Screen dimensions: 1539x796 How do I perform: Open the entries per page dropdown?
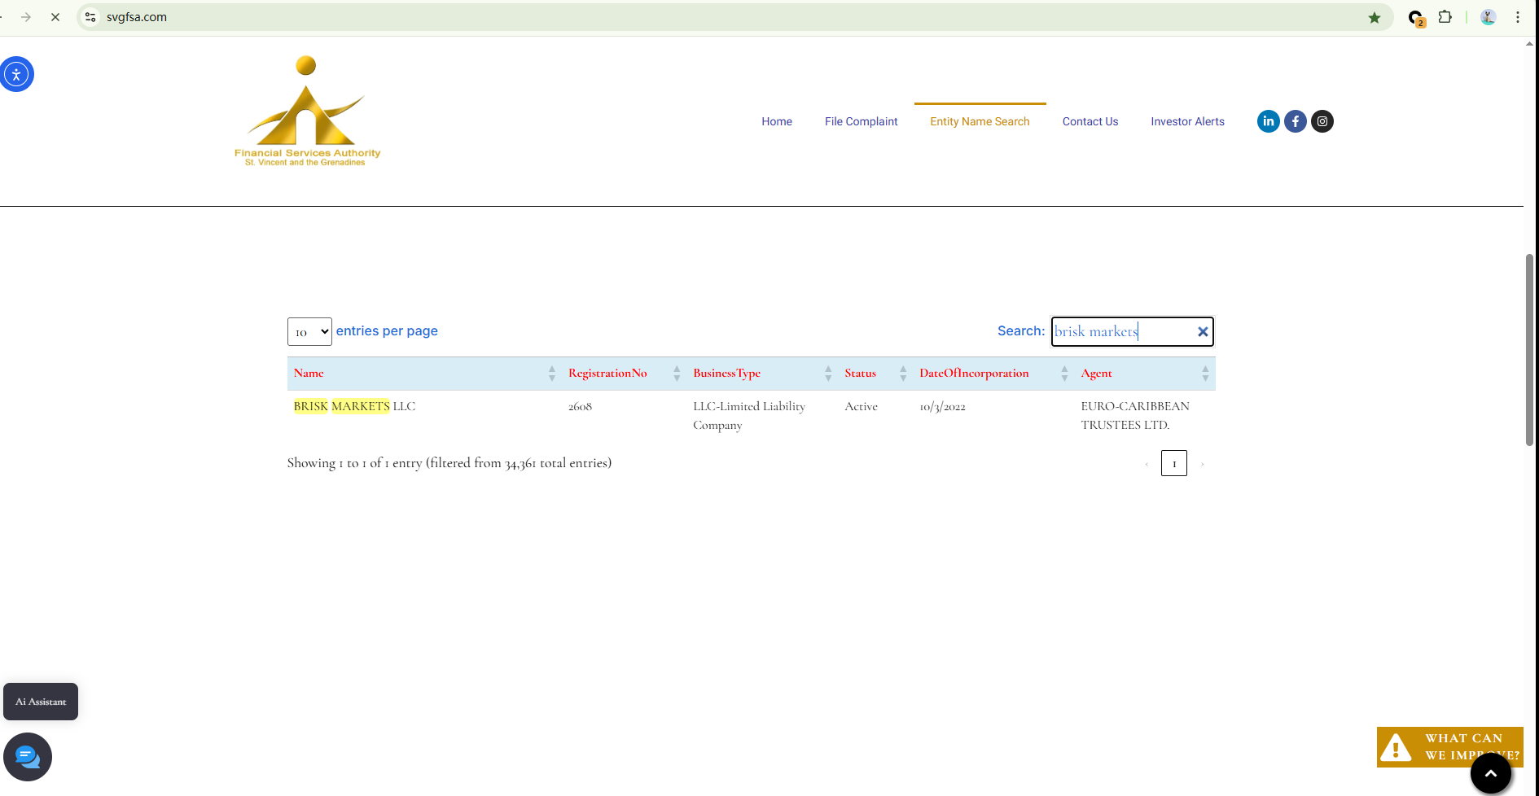(x=309, y=331)
